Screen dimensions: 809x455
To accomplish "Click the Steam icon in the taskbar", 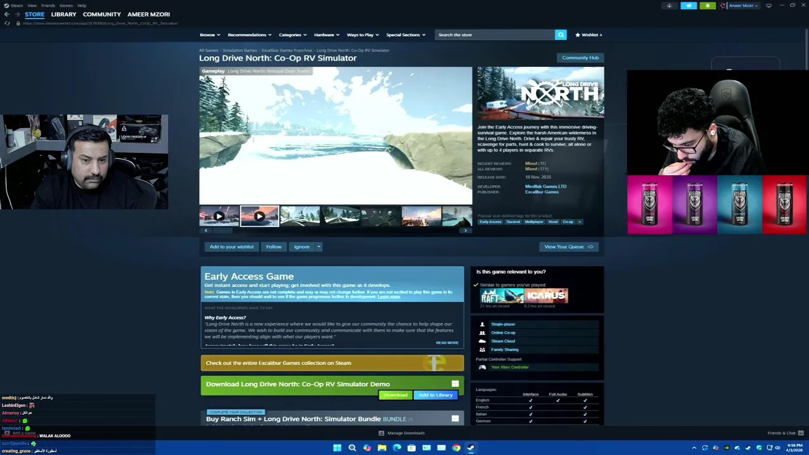I will click(x=471, y=448).
